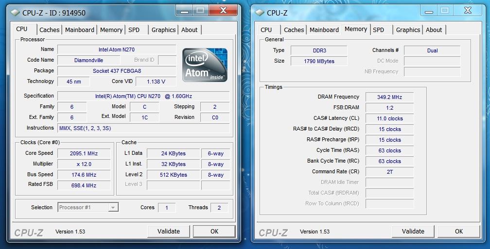Click Validate in the left CPU-Z window
The height and width of the screenshot is (249, 490).
[168, 231]
